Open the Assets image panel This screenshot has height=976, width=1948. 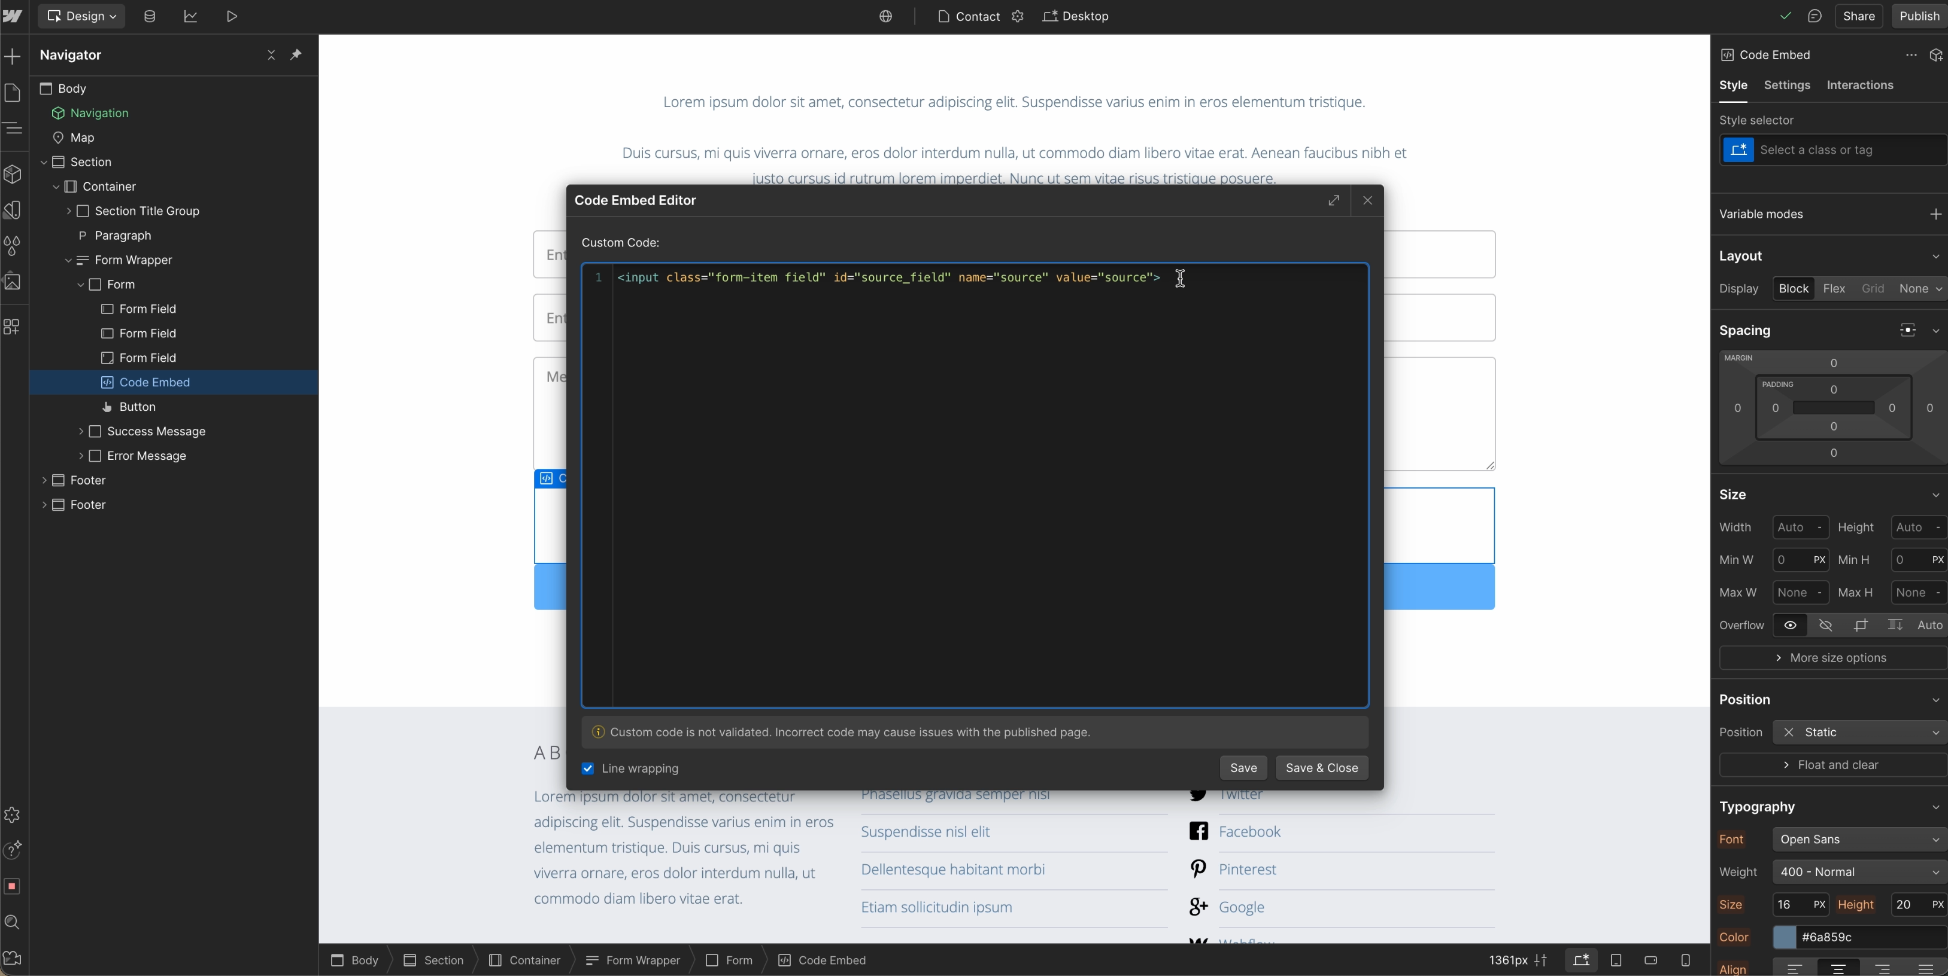pos(13,282)
